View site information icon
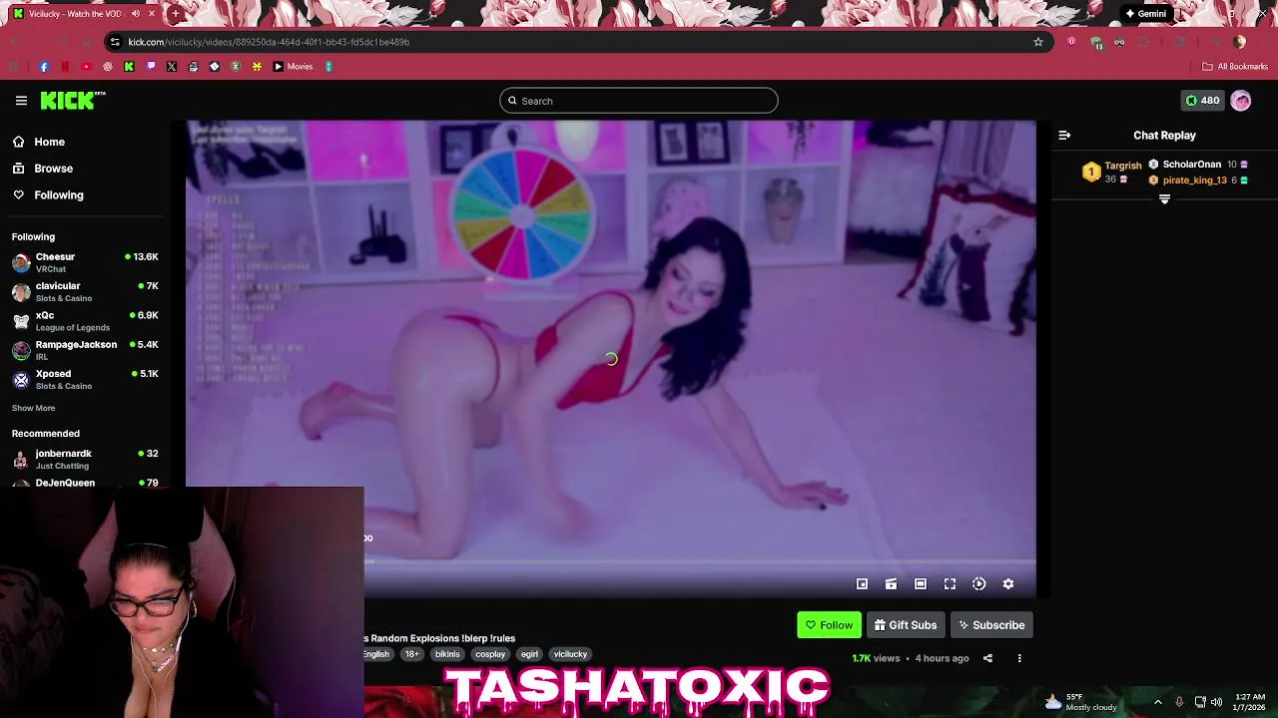The width and height of the screenshot is (1278, 718). point(115,42)
